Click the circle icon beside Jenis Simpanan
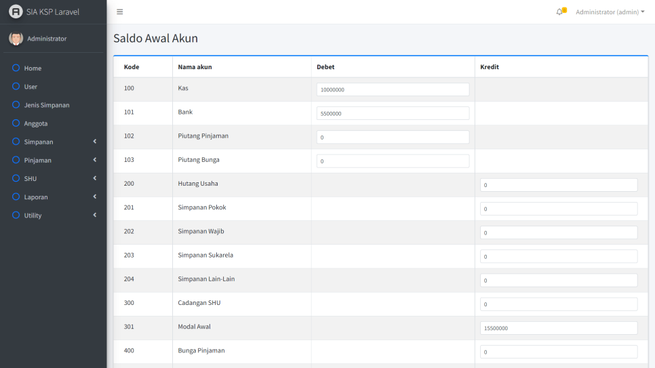Image resolution: width=655 pixels, height=368 pixels. (16, 104)
